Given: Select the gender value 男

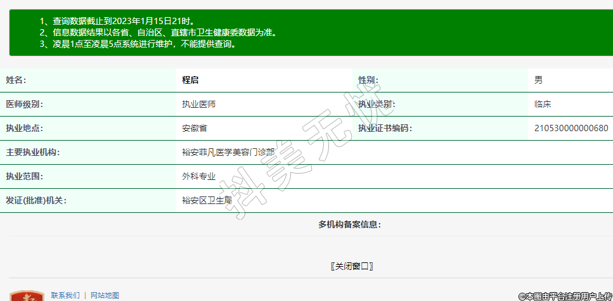Looking at the screenshot, I should 538,80.
